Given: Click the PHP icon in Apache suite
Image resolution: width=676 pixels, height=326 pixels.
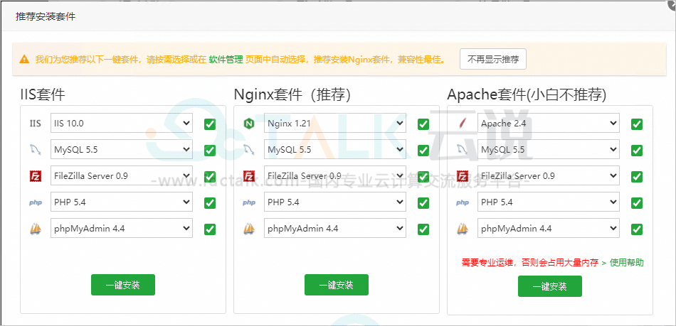Looking at the screenshot, I should [462, 202].
